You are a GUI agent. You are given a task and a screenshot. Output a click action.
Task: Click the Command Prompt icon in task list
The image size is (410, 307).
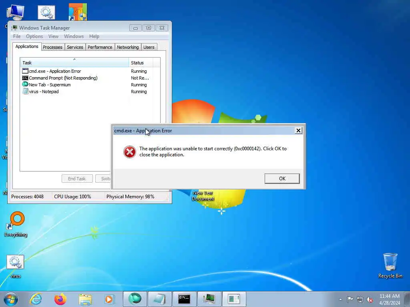25,78
